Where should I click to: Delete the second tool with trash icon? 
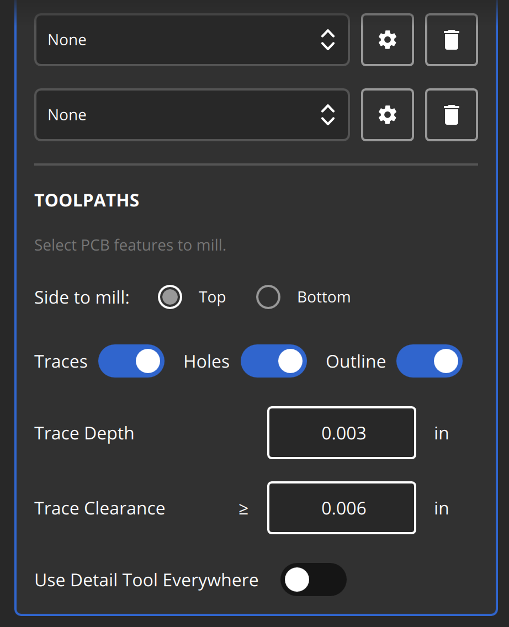coord(452,115)
